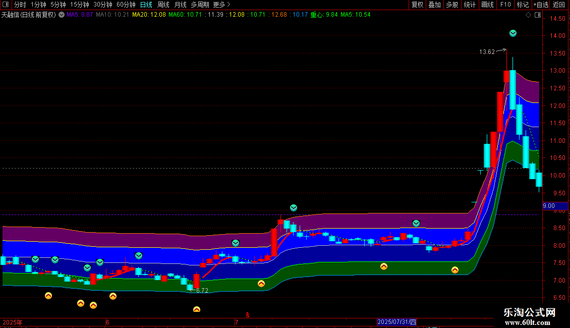Click the MA10: 10.21 indicator label
Viewport: 570px width, 328px height.
(x=112, y=15)
